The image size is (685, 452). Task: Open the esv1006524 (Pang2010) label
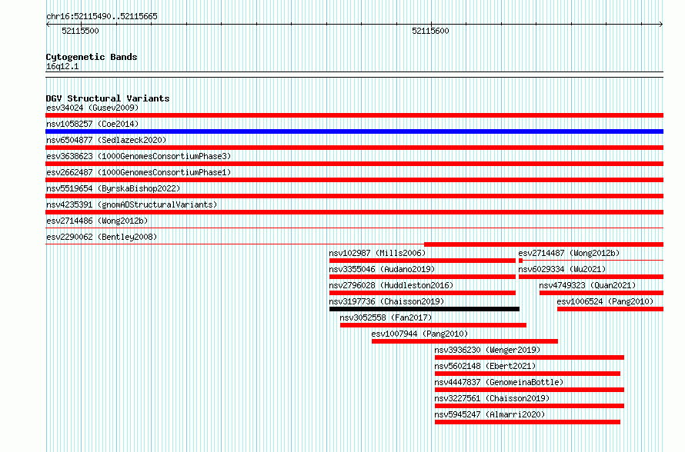click(605, 301)
